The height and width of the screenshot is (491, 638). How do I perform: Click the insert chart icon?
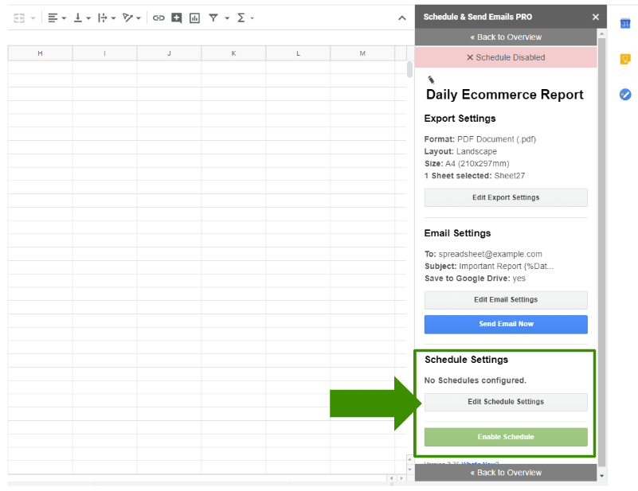point(194,18)
